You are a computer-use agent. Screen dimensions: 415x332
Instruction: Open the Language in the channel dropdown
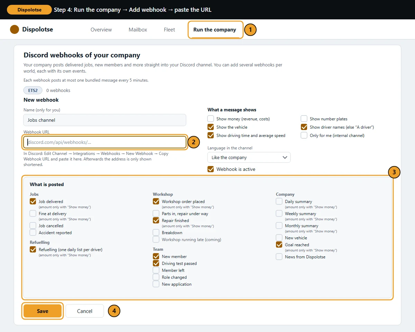(x=249, y=157)
